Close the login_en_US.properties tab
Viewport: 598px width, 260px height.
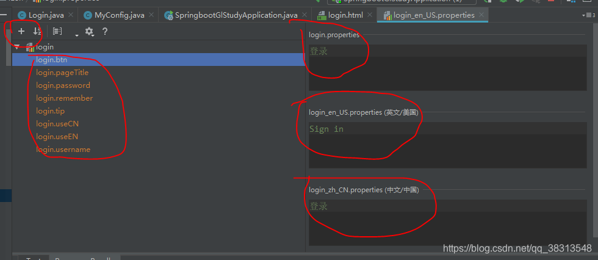(x=481, y=15)
